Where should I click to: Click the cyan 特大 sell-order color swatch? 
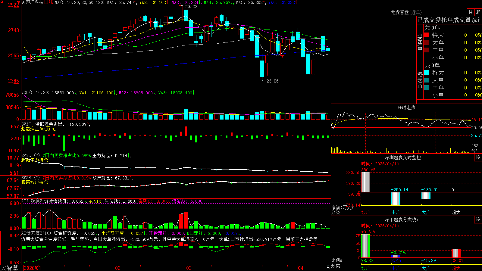(x=427, y=73)
